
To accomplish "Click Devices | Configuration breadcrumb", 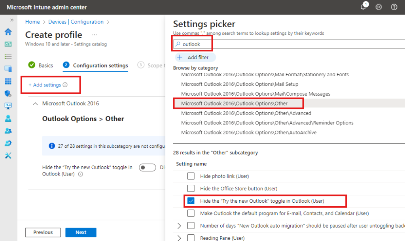I will 76,22.
